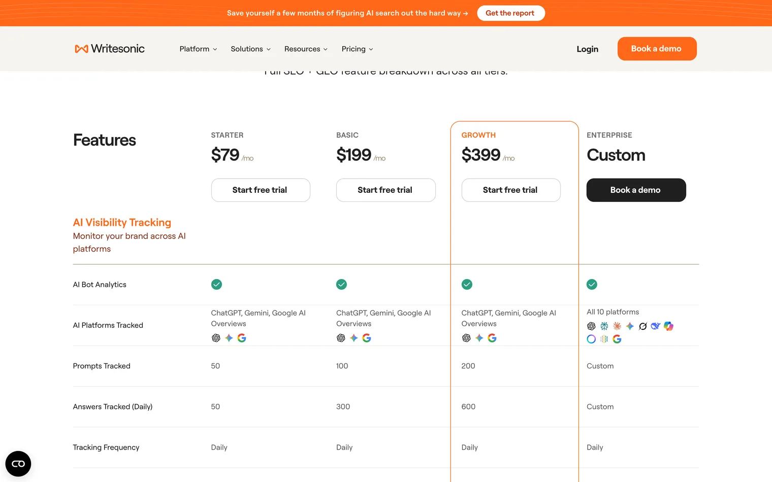Click the AI Visibility Tracking heading
This screenshot has width=772, height=482.
click(122, 223)
